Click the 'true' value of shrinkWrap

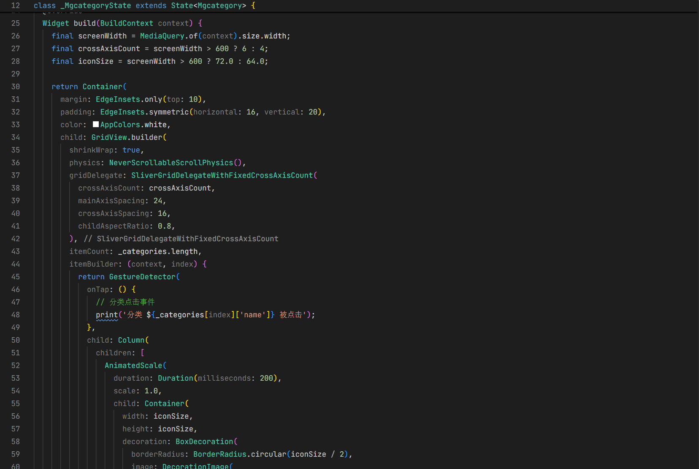[x=131, y=150]
